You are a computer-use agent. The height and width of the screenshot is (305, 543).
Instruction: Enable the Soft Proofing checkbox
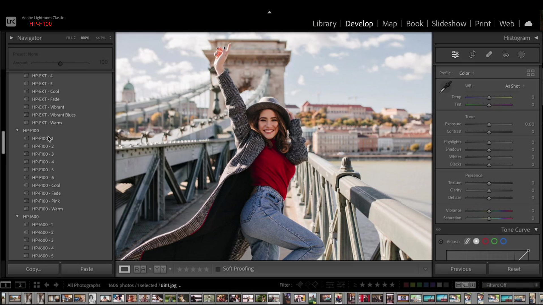tap(218, 269)
